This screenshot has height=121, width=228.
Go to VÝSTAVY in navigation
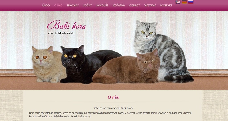(150, 5)
